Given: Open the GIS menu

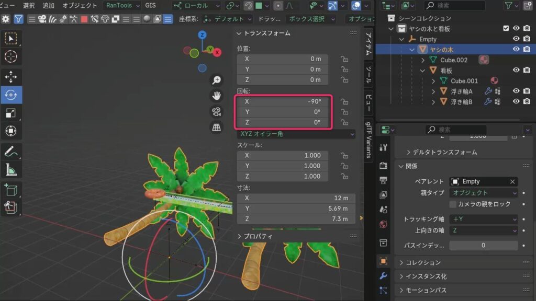Looking at the screenshot, I should 150,5.
